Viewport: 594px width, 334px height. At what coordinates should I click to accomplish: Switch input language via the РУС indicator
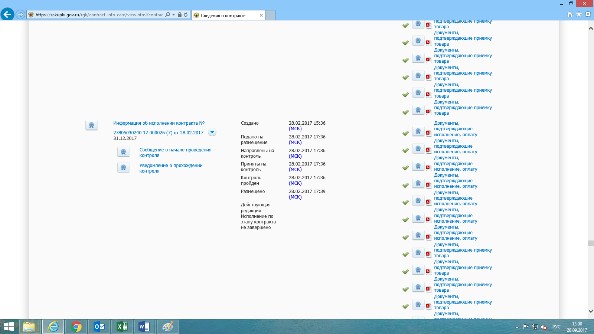[557, 327]
